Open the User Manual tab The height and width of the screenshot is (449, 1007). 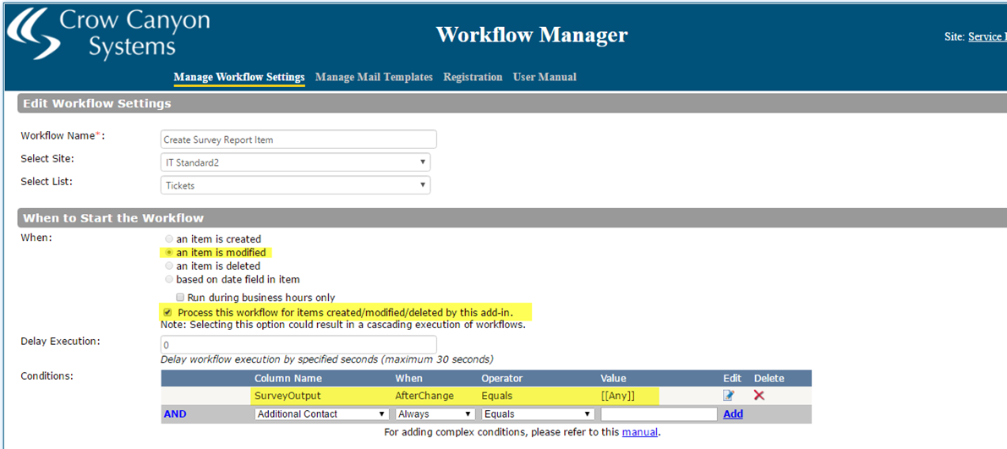[x=545, y=77]
